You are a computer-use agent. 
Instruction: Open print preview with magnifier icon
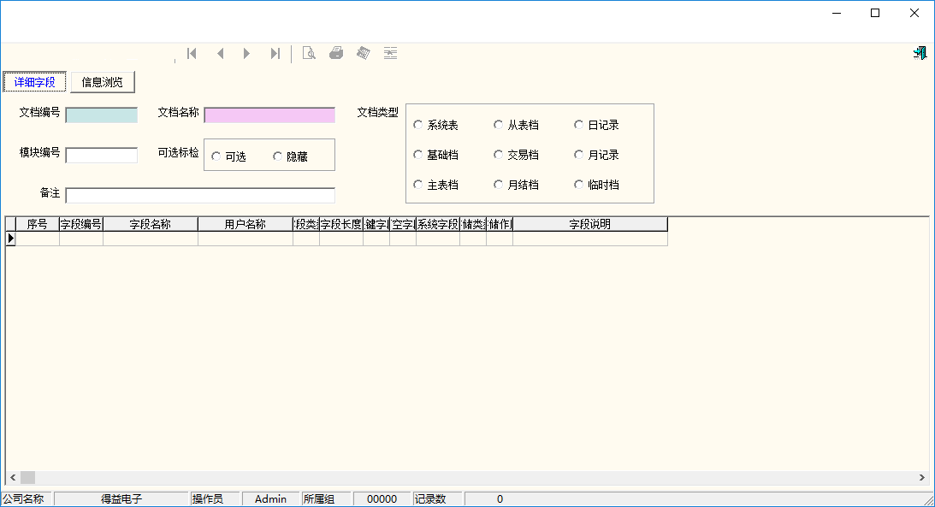point(309,54)
